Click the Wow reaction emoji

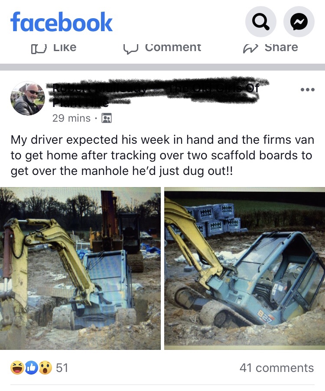45,368
